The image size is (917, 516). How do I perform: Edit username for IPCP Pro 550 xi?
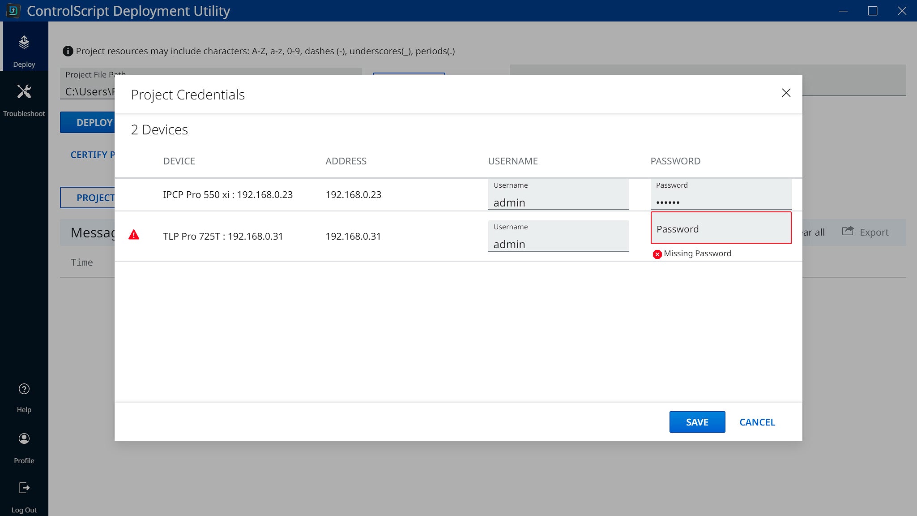point(559,194)
